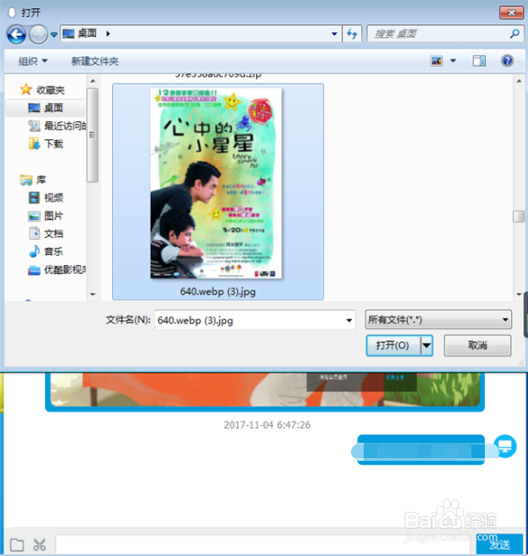Screen dimensions: 528x556
Task: Open help with the question mark icon
Action: coord(507,61)
